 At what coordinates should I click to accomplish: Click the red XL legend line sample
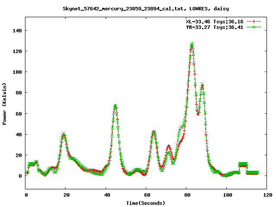(x=254, y=22)
